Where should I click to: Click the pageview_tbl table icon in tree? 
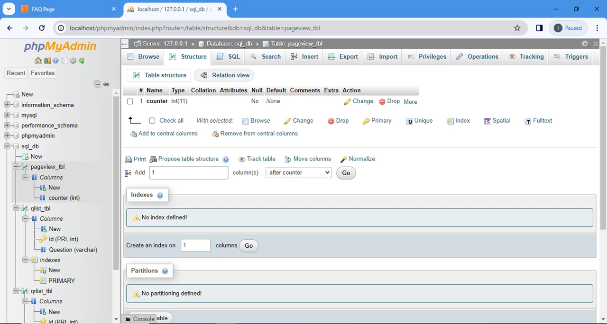coord(25,167)
